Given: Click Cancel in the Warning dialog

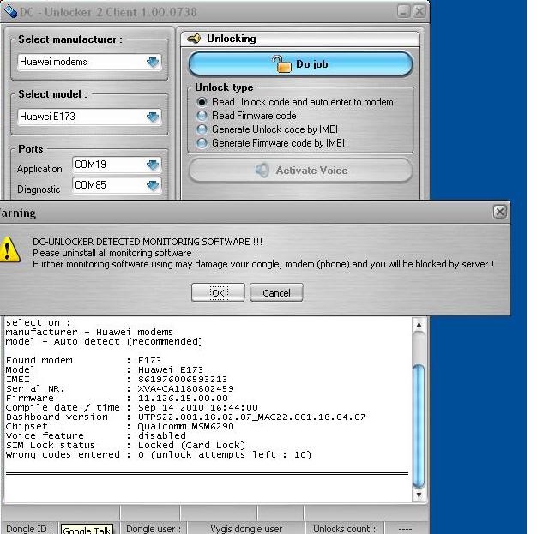Looking at the screenshot, I should (x=276, y=293).
